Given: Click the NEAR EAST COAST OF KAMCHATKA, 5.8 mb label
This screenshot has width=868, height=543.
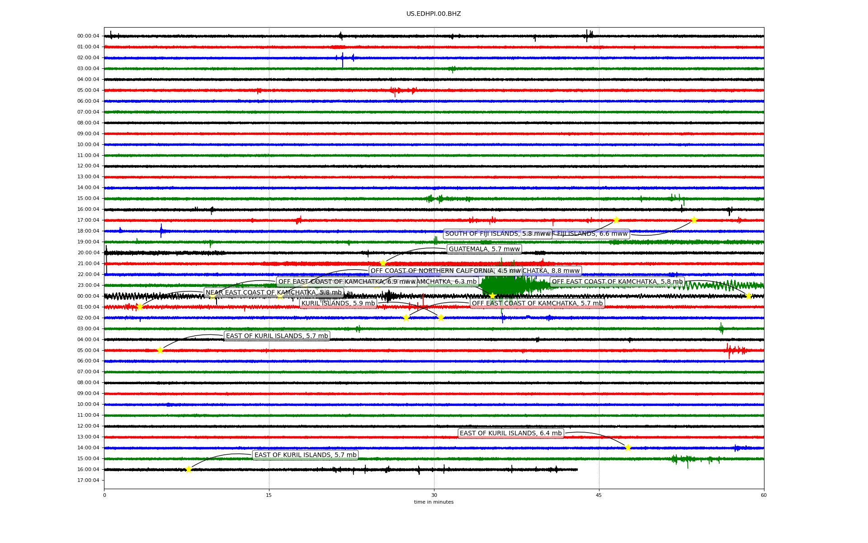Looking at the screenshot, I should click(274, 292).
